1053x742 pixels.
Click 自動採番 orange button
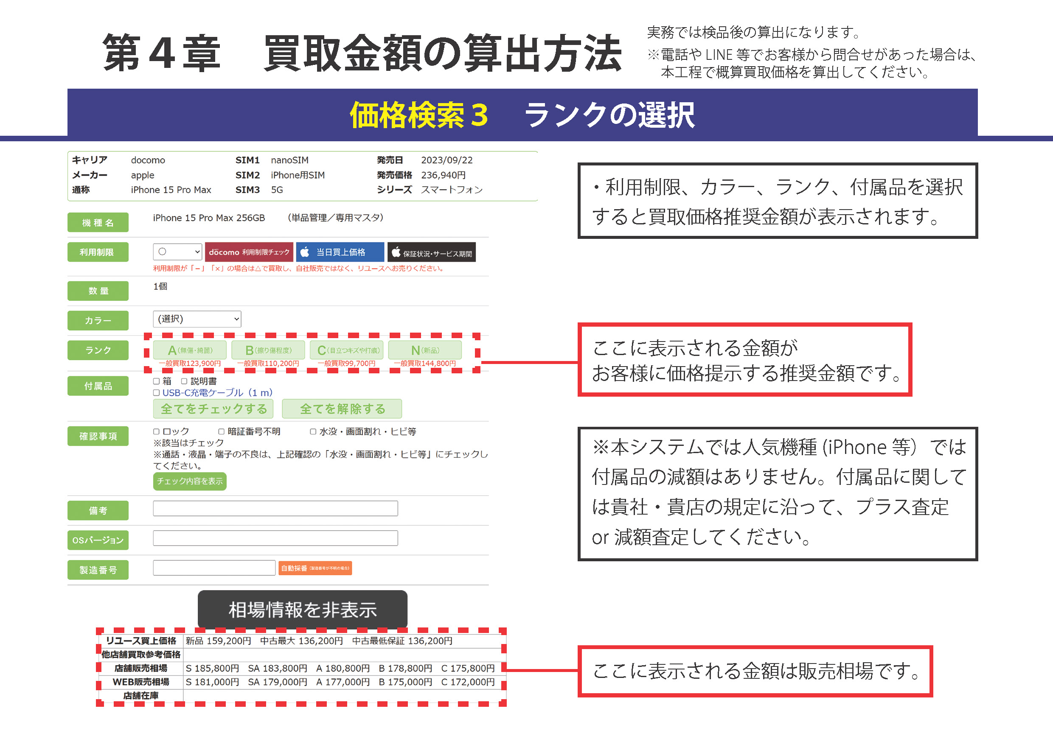(315, 568)
